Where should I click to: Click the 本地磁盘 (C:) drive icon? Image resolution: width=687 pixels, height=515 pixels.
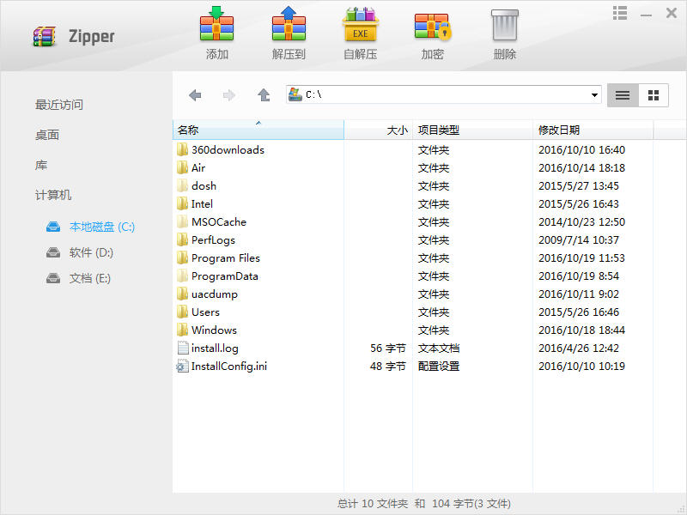53,227
